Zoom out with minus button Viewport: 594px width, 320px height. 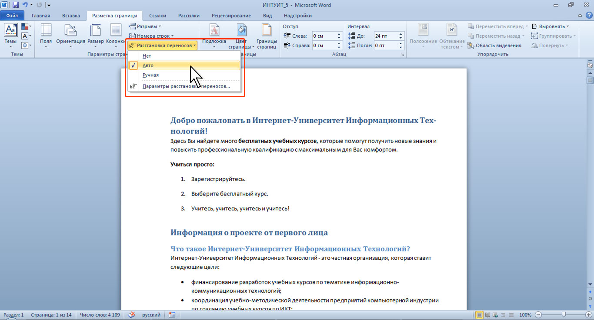tap(538, 315)
